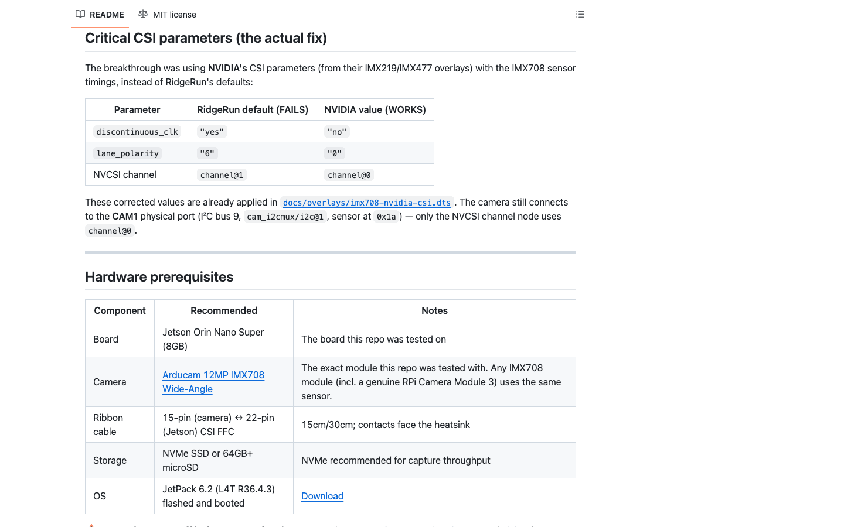Open the docs/overlays/imx708-nvidia-csi.dts link
844x527 pixels.
click(x=367, y=203)
